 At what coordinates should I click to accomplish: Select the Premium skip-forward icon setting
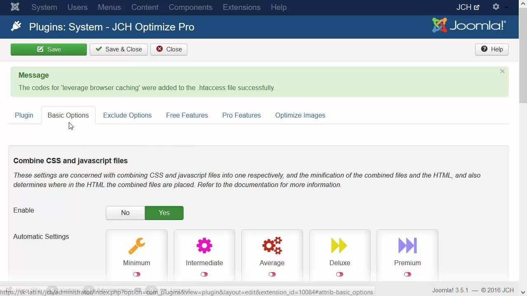[408, 246]
